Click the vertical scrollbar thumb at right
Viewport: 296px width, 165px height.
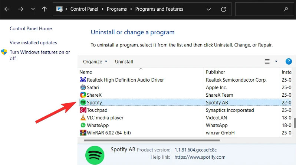pos(295,123)
